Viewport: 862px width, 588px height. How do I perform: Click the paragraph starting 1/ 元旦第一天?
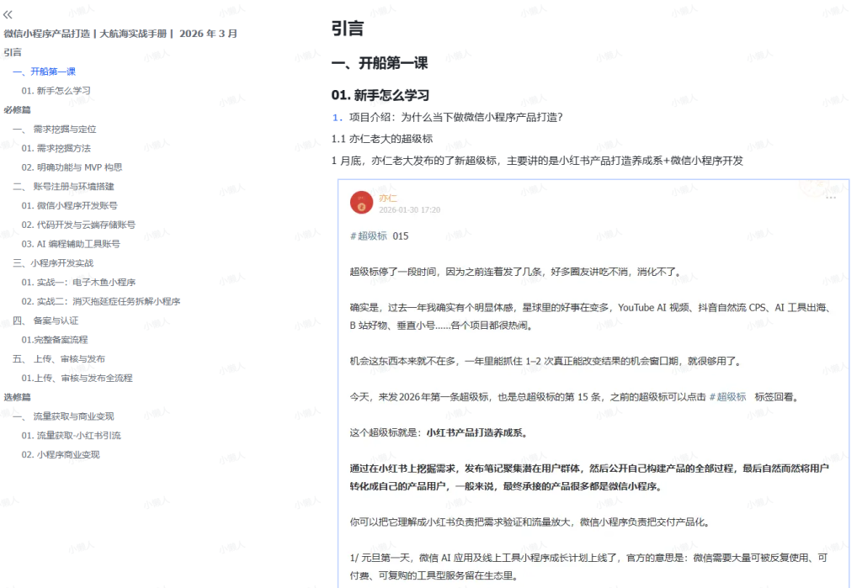tap(588, 567)
